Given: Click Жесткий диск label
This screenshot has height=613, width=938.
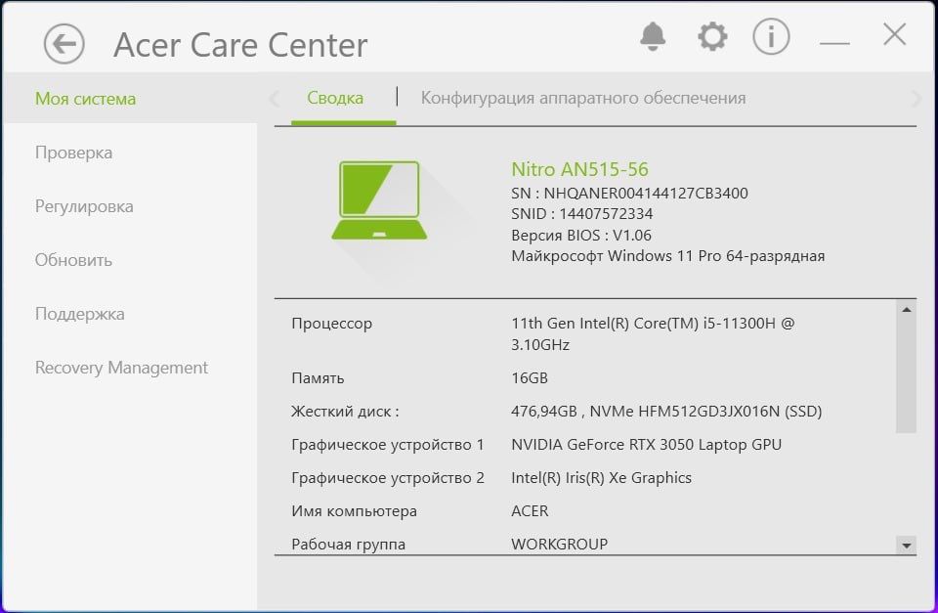Looking at the screenshot, I should click(x=345, y=412).
